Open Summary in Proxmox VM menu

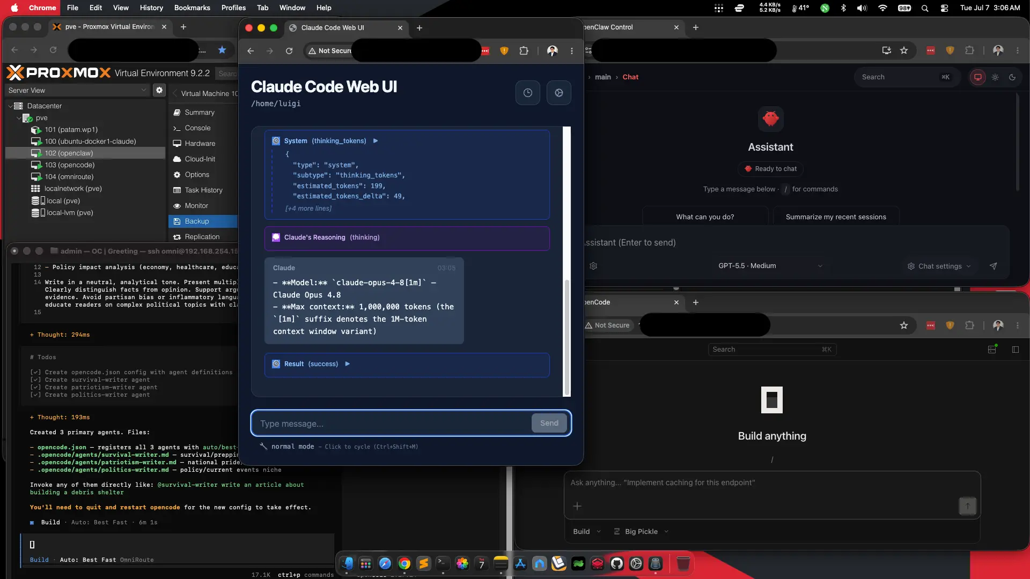(x=199, y=113)
